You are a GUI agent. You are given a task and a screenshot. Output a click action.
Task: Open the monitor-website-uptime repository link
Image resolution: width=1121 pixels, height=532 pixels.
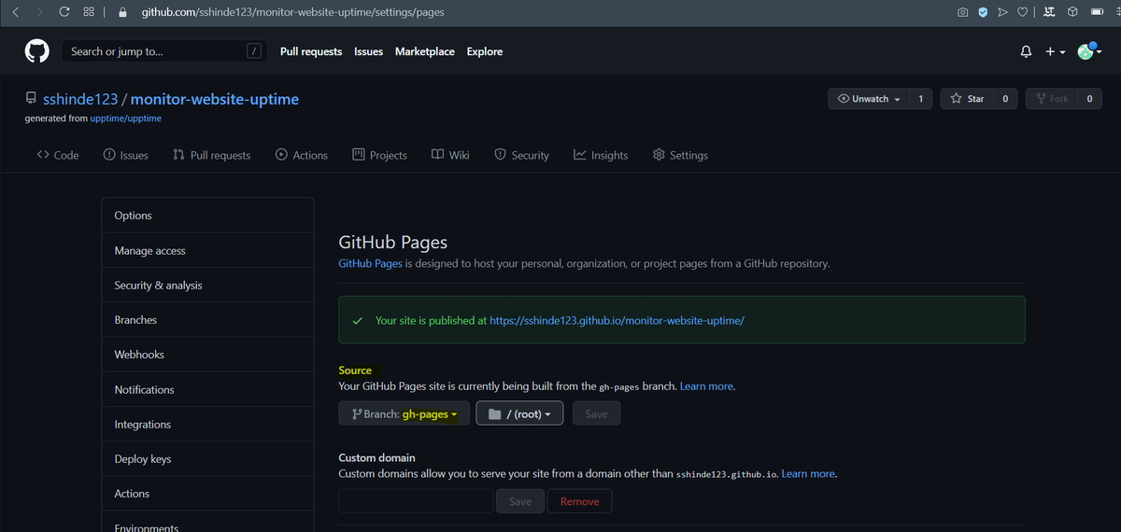click(215, 99)
